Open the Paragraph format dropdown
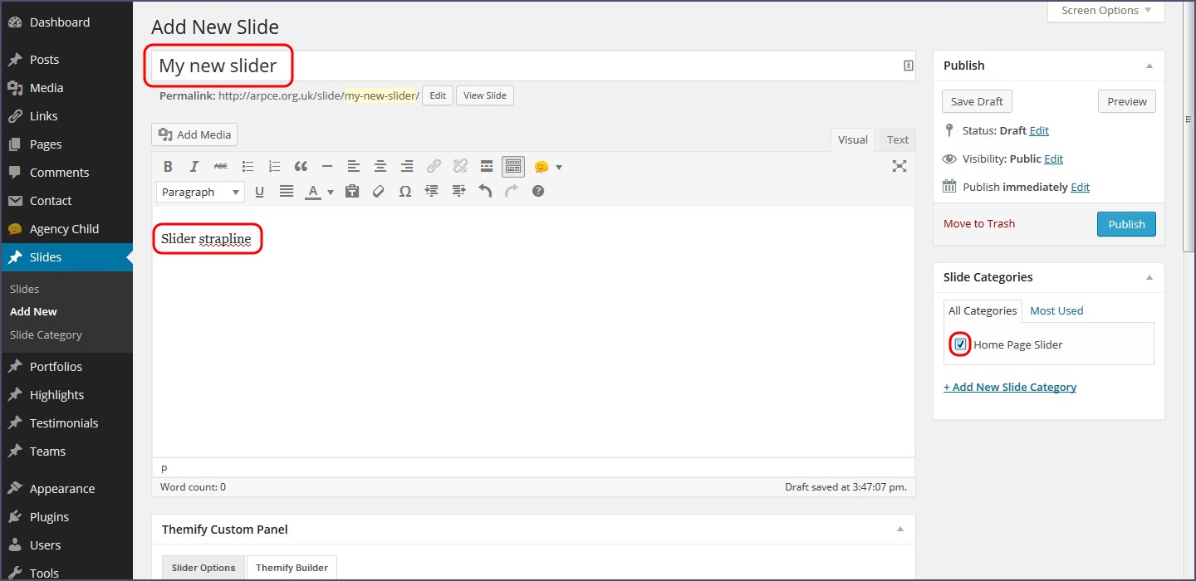 coord(200,192)
